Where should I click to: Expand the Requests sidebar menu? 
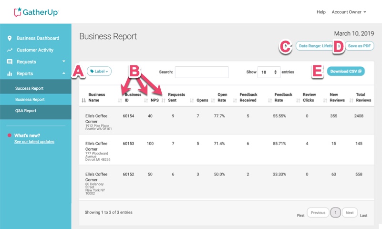(36, 62)
